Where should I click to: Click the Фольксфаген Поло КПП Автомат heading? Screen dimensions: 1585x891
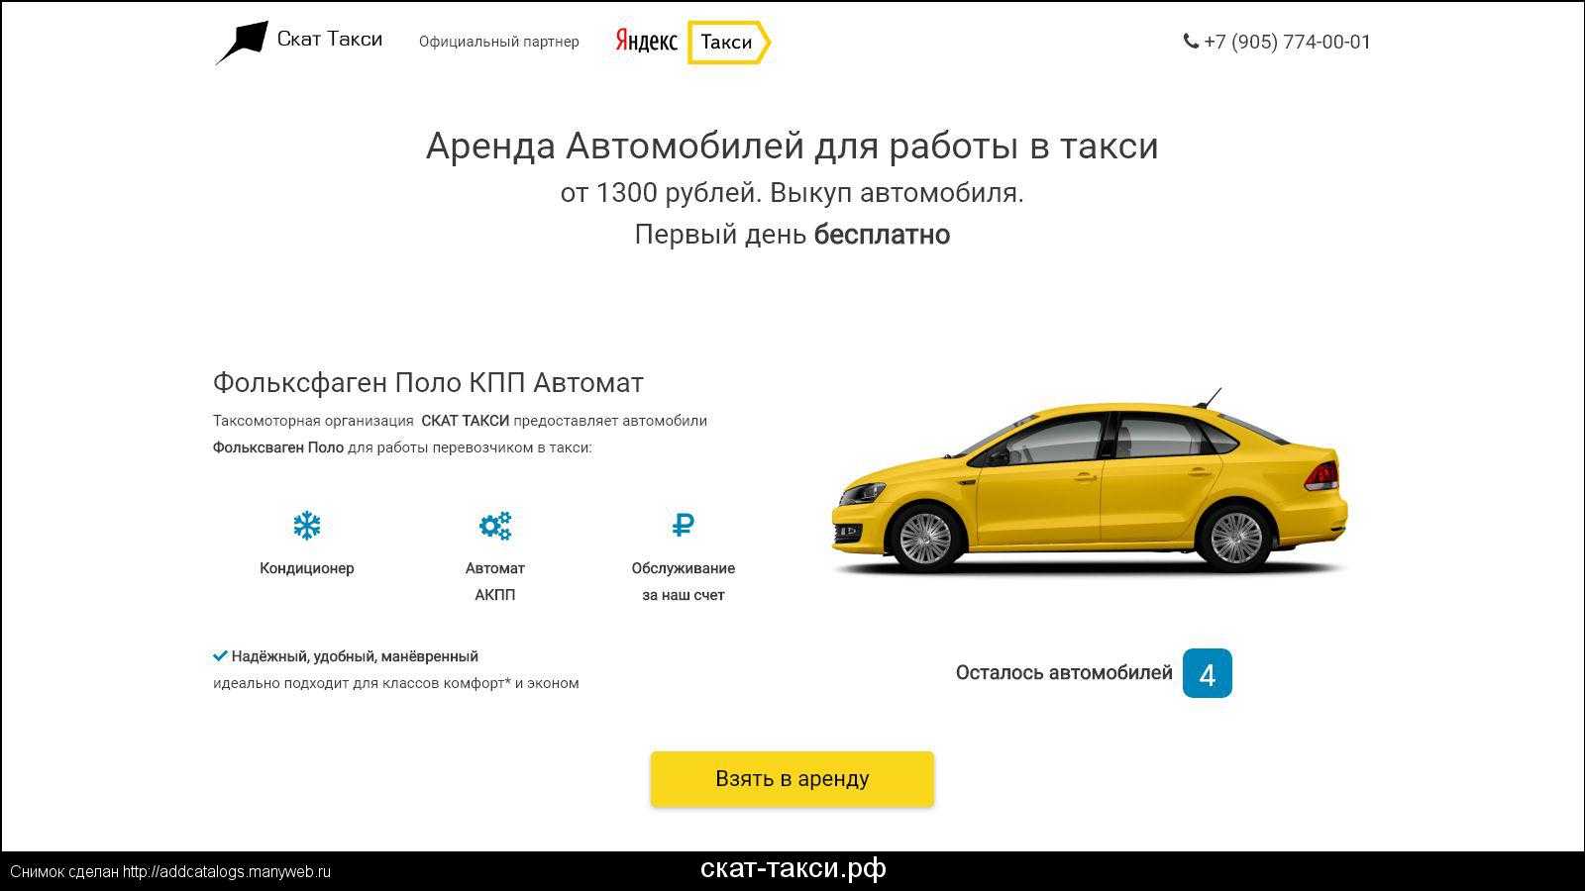pos(428,382)
